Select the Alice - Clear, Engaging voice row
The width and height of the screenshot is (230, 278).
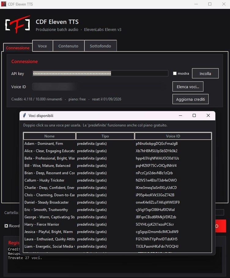pos(117,151)
